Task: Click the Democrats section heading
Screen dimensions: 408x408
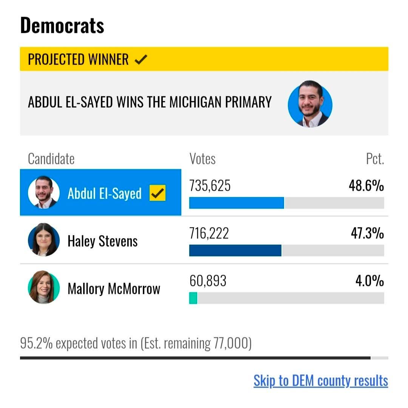Action: coord(62,26)
